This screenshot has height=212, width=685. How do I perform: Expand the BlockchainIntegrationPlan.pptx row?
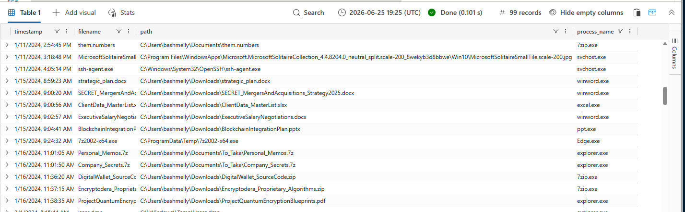7,129
